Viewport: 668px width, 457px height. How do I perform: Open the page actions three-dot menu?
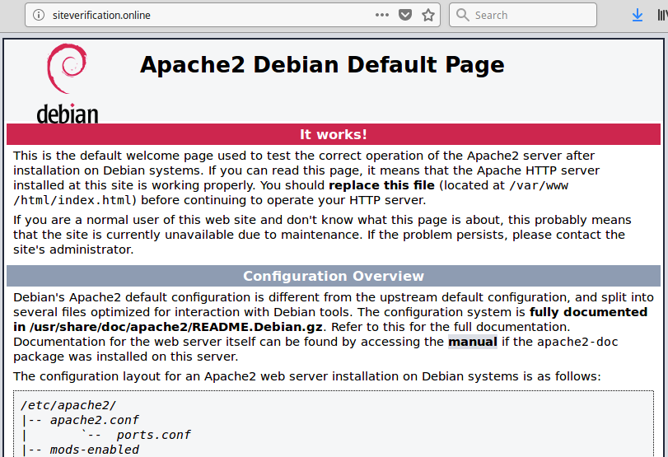[382, 16]
